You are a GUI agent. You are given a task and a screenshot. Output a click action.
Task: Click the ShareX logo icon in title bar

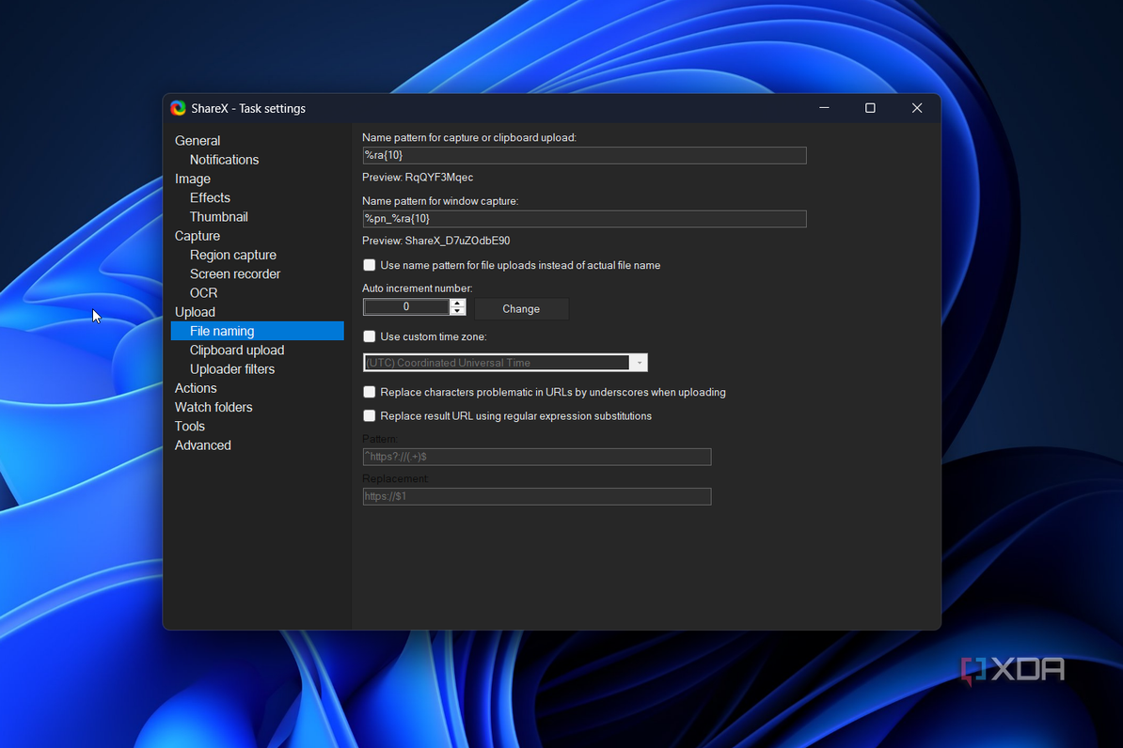click(179, 108)
